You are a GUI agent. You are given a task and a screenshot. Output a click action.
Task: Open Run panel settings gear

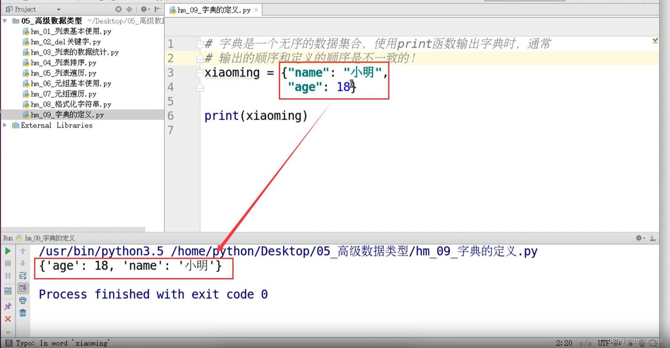tap(640, 238)
